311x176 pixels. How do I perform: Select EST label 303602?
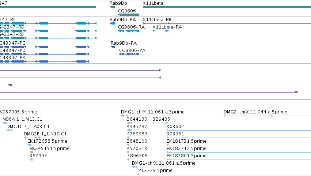175,127
